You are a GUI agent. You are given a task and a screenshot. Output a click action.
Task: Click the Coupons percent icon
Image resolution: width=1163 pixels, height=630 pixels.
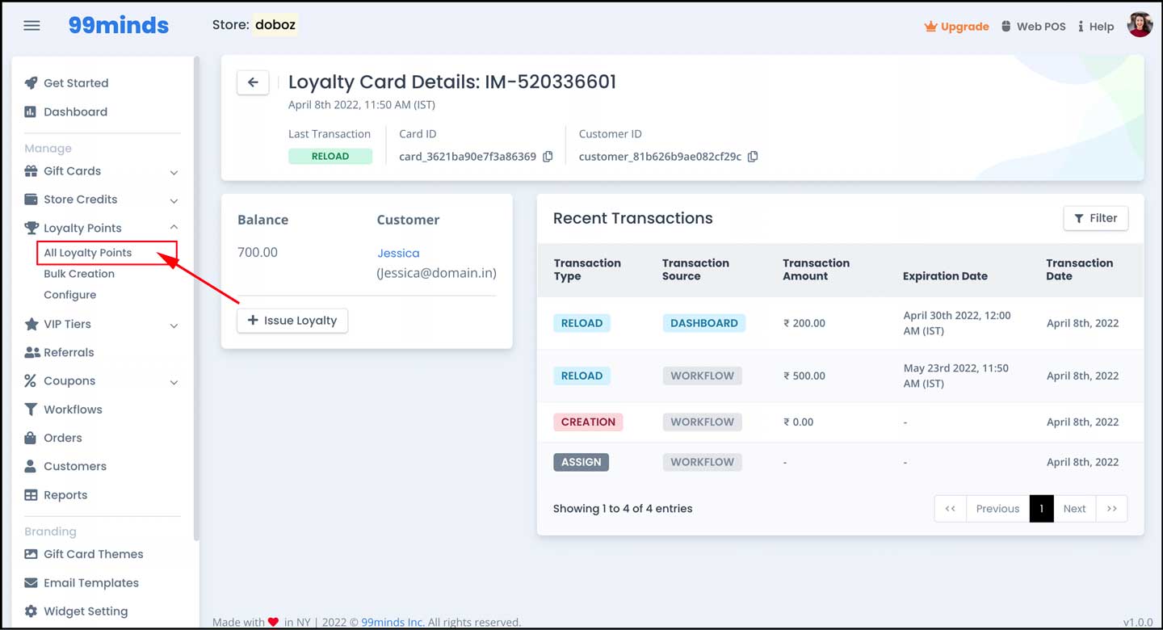click(31, 380)
